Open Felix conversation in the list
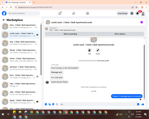Image resolution: width=149 pixels, height=119 pixels. (20, 85)
